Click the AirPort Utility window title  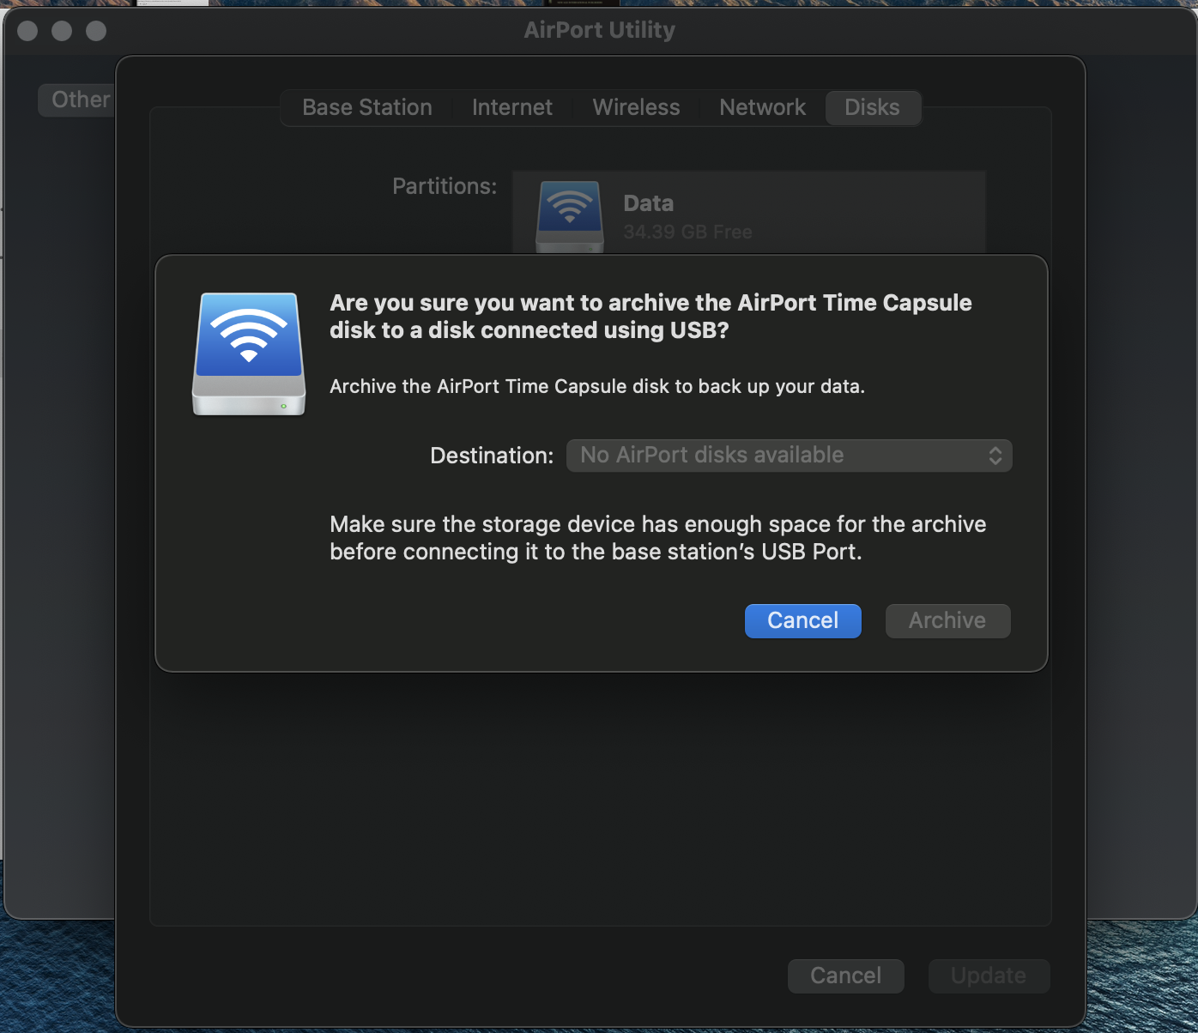click(599, 30)
